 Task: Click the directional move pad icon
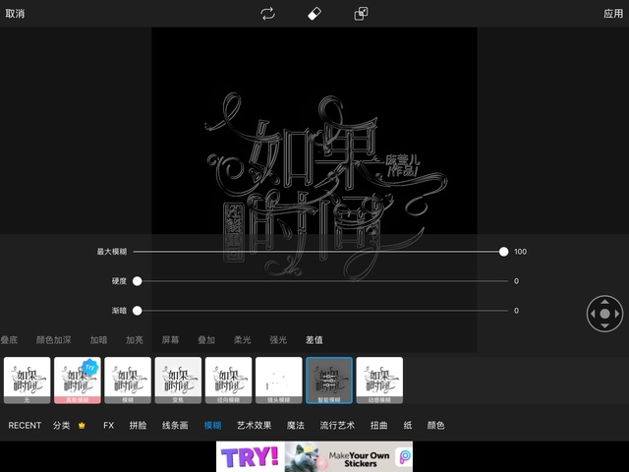tap(604, 315)
